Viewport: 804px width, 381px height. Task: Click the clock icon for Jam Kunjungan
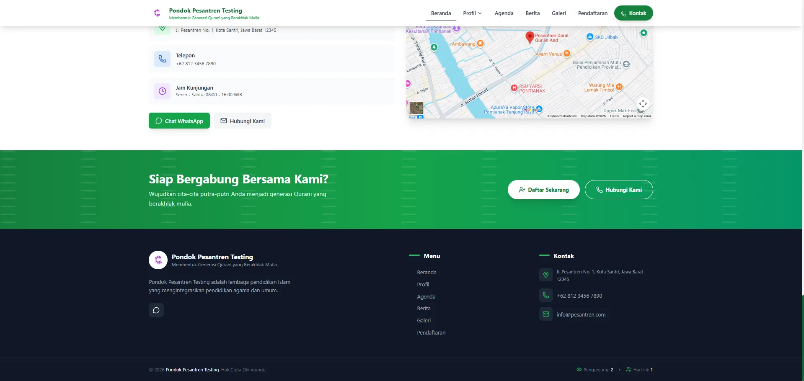pyautogui.click(x=162, y=91)
